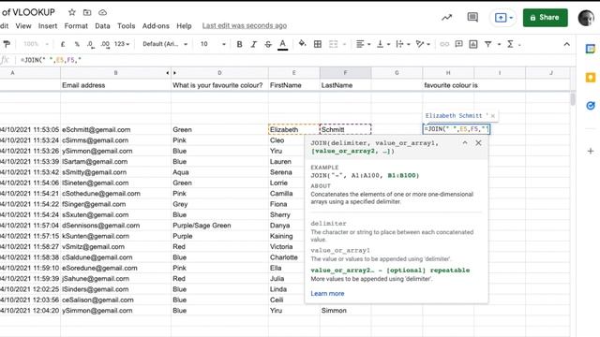Click the Learn more link
Screen dimensions: 600x337
(x=327, y=293)
